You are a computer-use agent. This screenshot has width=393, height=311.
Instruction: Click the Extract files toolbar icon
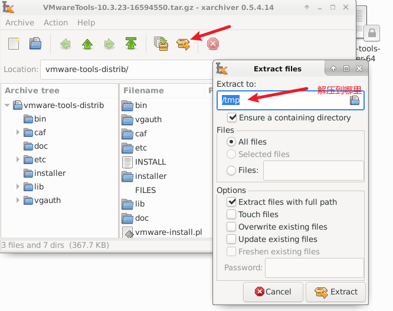coord(184,44)
